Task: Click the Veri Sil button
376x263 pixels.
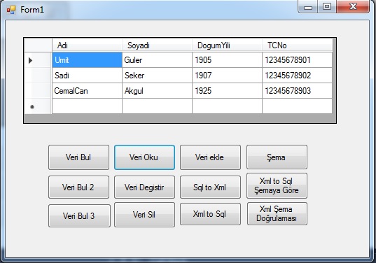Action: 144,215
